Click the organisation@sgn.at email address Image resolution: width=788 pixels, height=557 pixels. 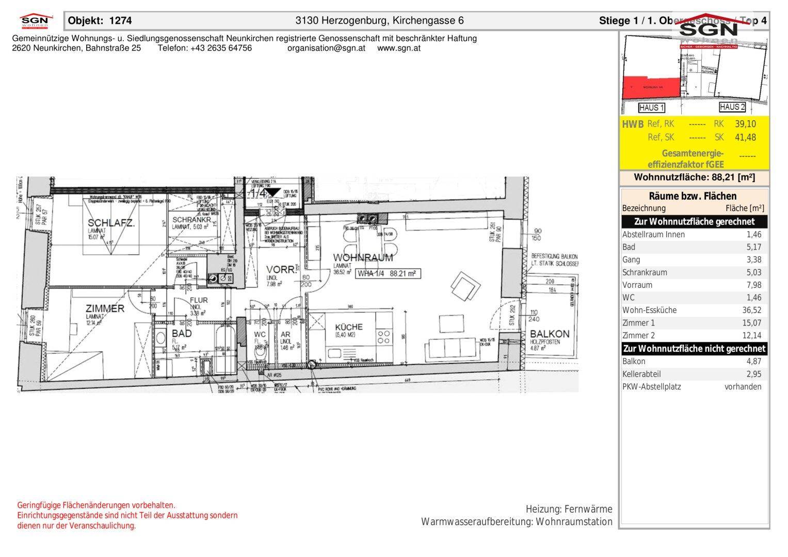click(326, 48)
